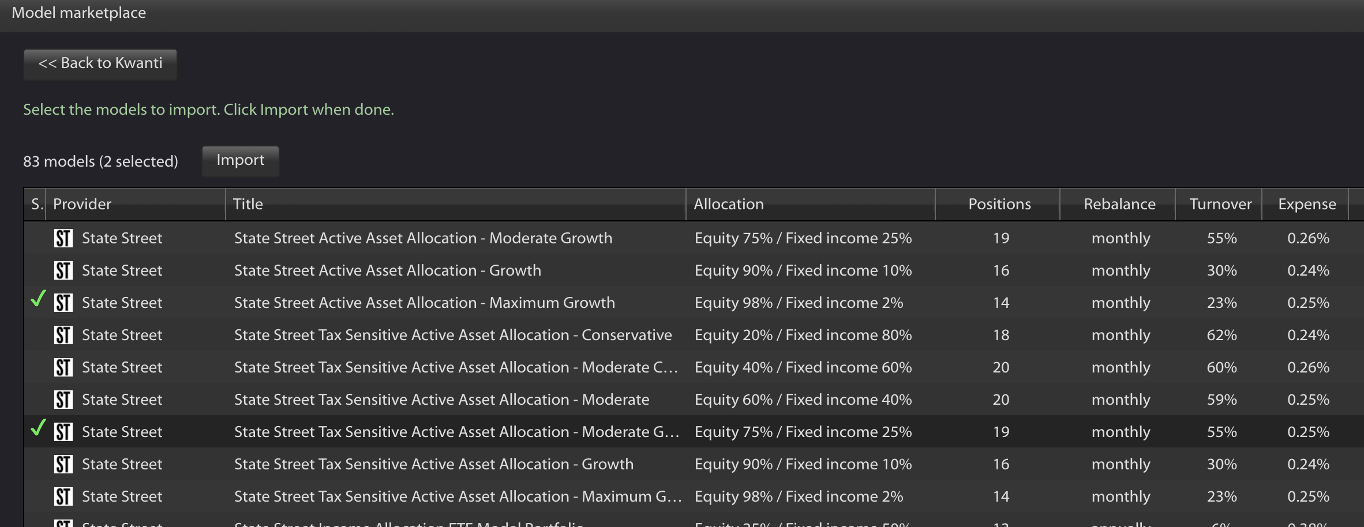Select title 'State Street Active Asset Allocation - Maximum Growth'
Viewport: 1364px width, 527px height.
[425, 303]
